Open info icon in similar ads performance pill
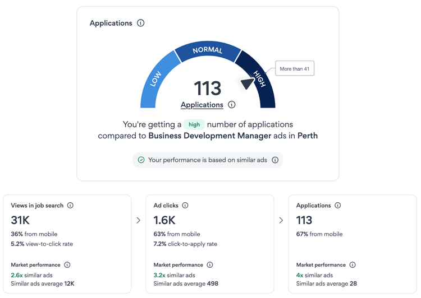The height and width of the screenshot is (298, 421). 275,160
